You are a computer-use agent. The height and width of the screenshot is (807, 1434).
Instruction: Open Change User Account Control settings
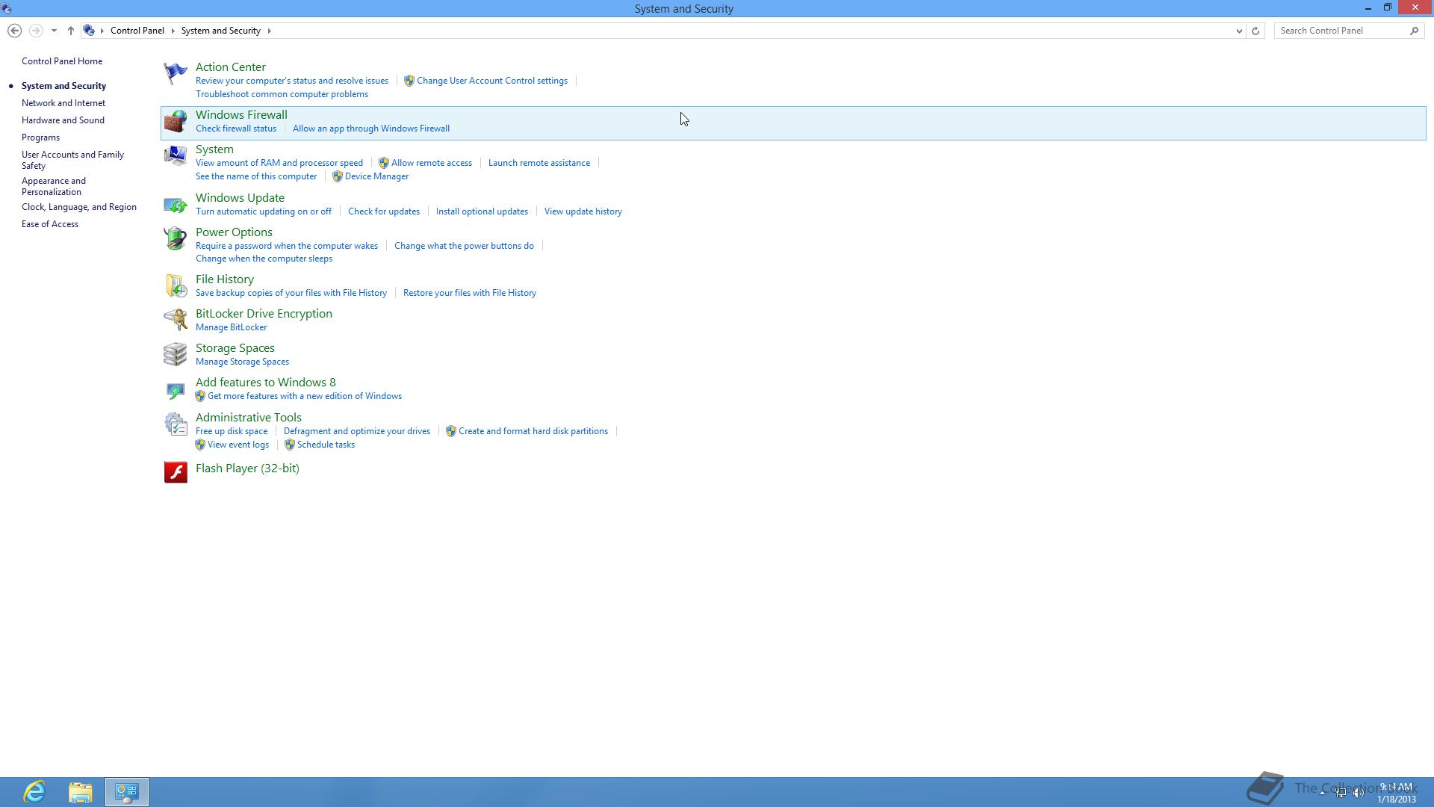[492, 81]
